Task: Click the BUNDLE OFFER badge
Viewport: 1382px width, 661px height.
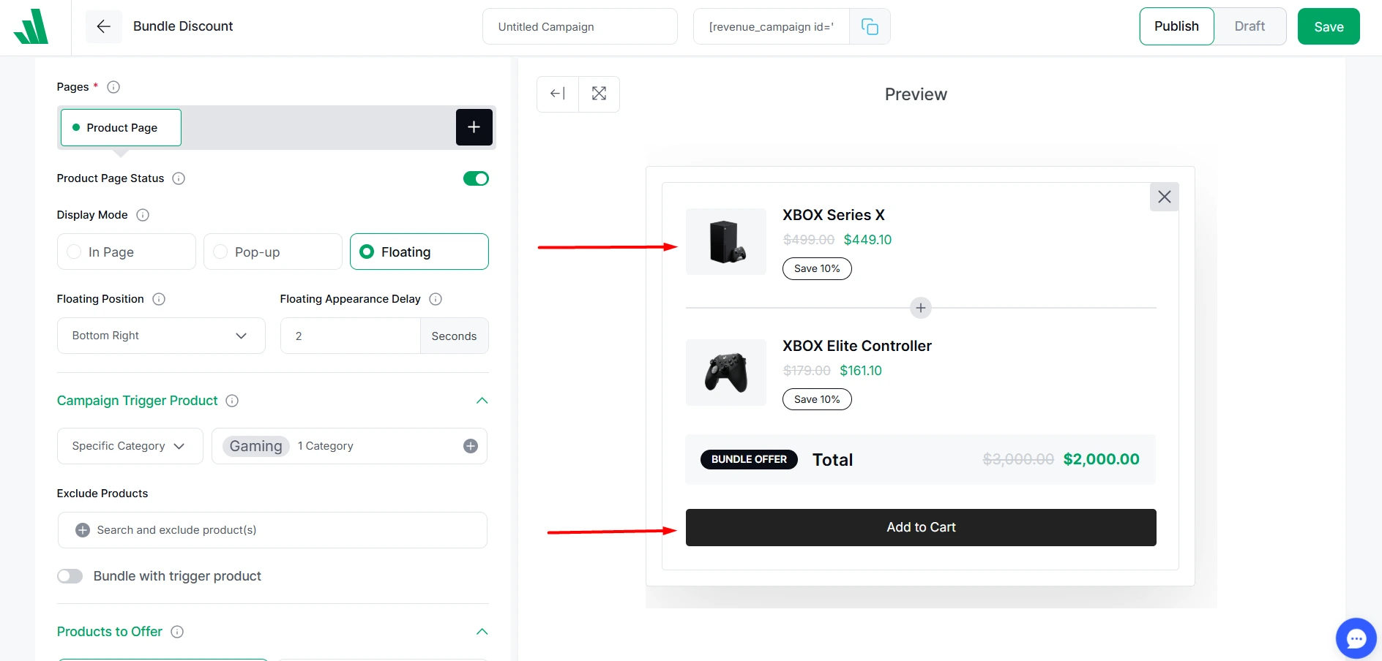Action: click(749, 459)
